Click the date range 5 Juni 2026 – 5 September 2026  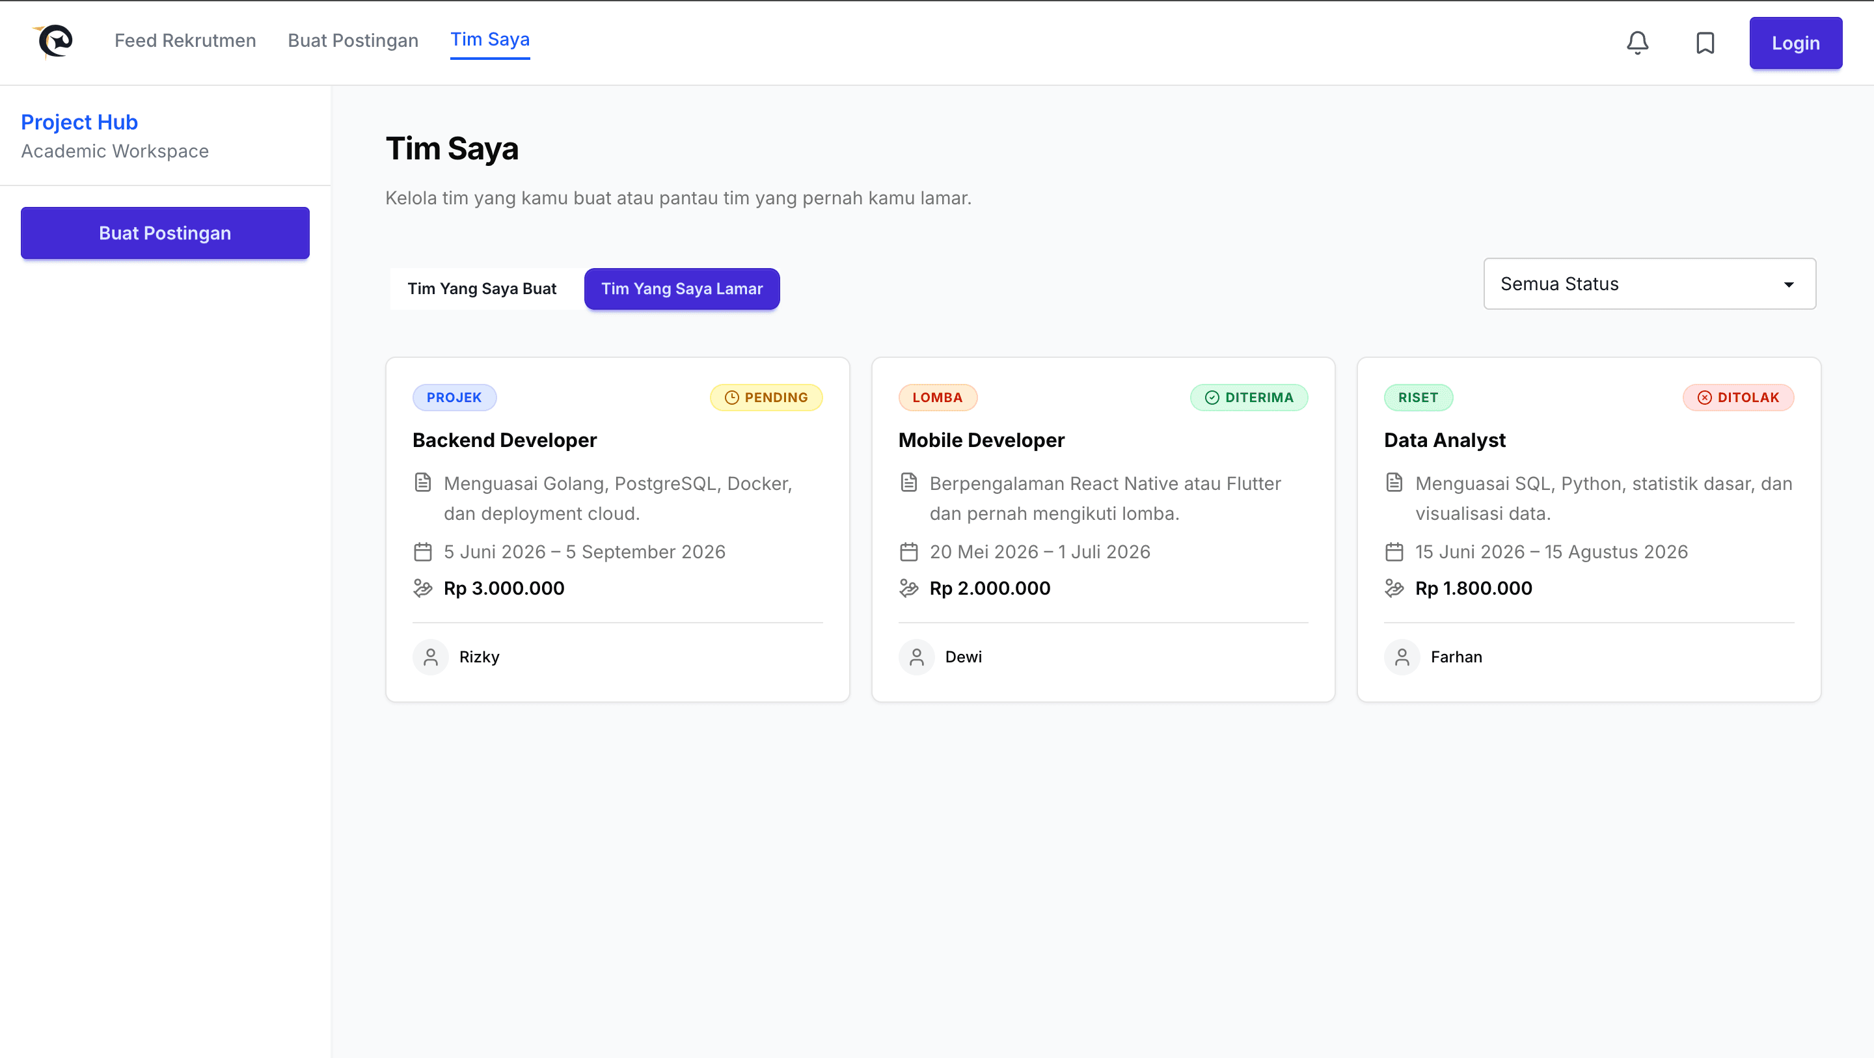[x=584, y=552]
